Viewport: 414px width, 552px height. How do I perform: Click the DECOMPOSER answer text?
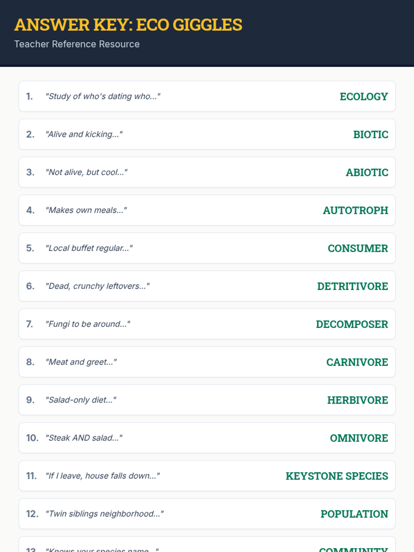click(x=352, y=324)
